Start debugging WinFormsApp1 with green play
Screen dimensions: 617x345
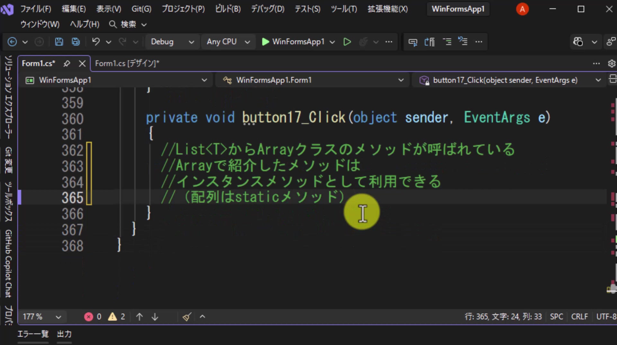(265, 42)
